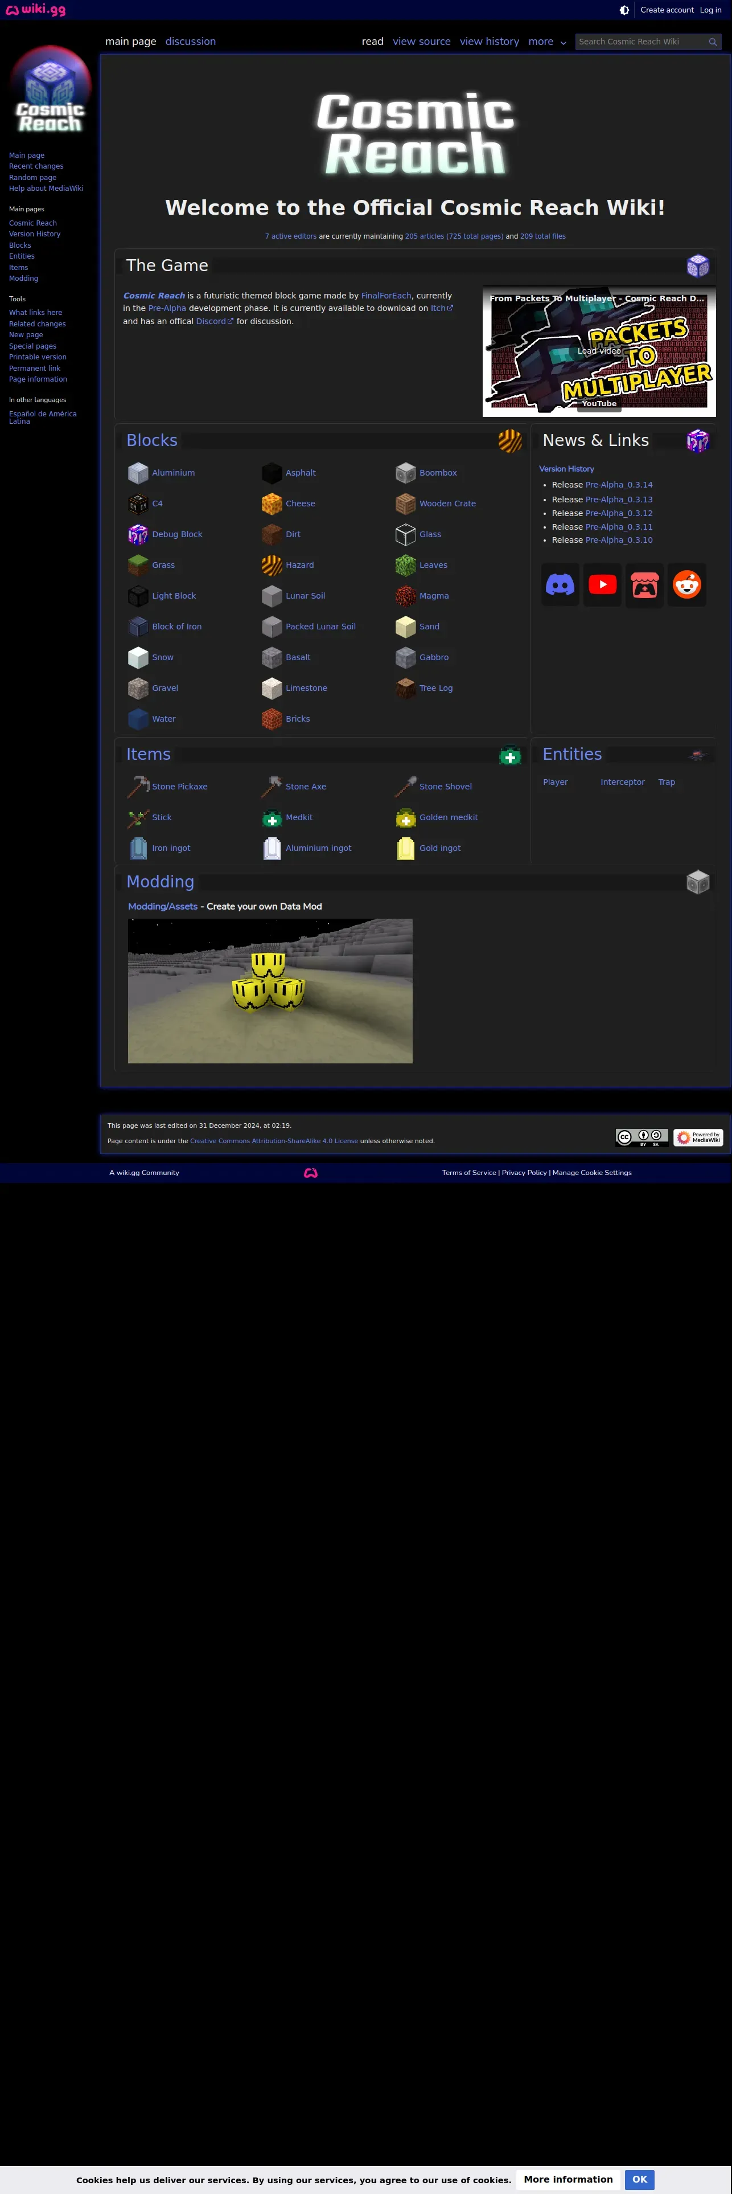Image resolution: width=732 pixels, height=2194 pixels.
Task: Click the Tree Log block icon
Action: pos(406,688)
